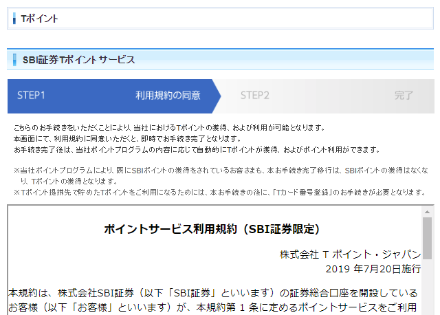This screenshot has height=315, width=440.
Task: Click the line beginning 本画面にて、利用規約に同意いただくと
Action: coord(128,139)
